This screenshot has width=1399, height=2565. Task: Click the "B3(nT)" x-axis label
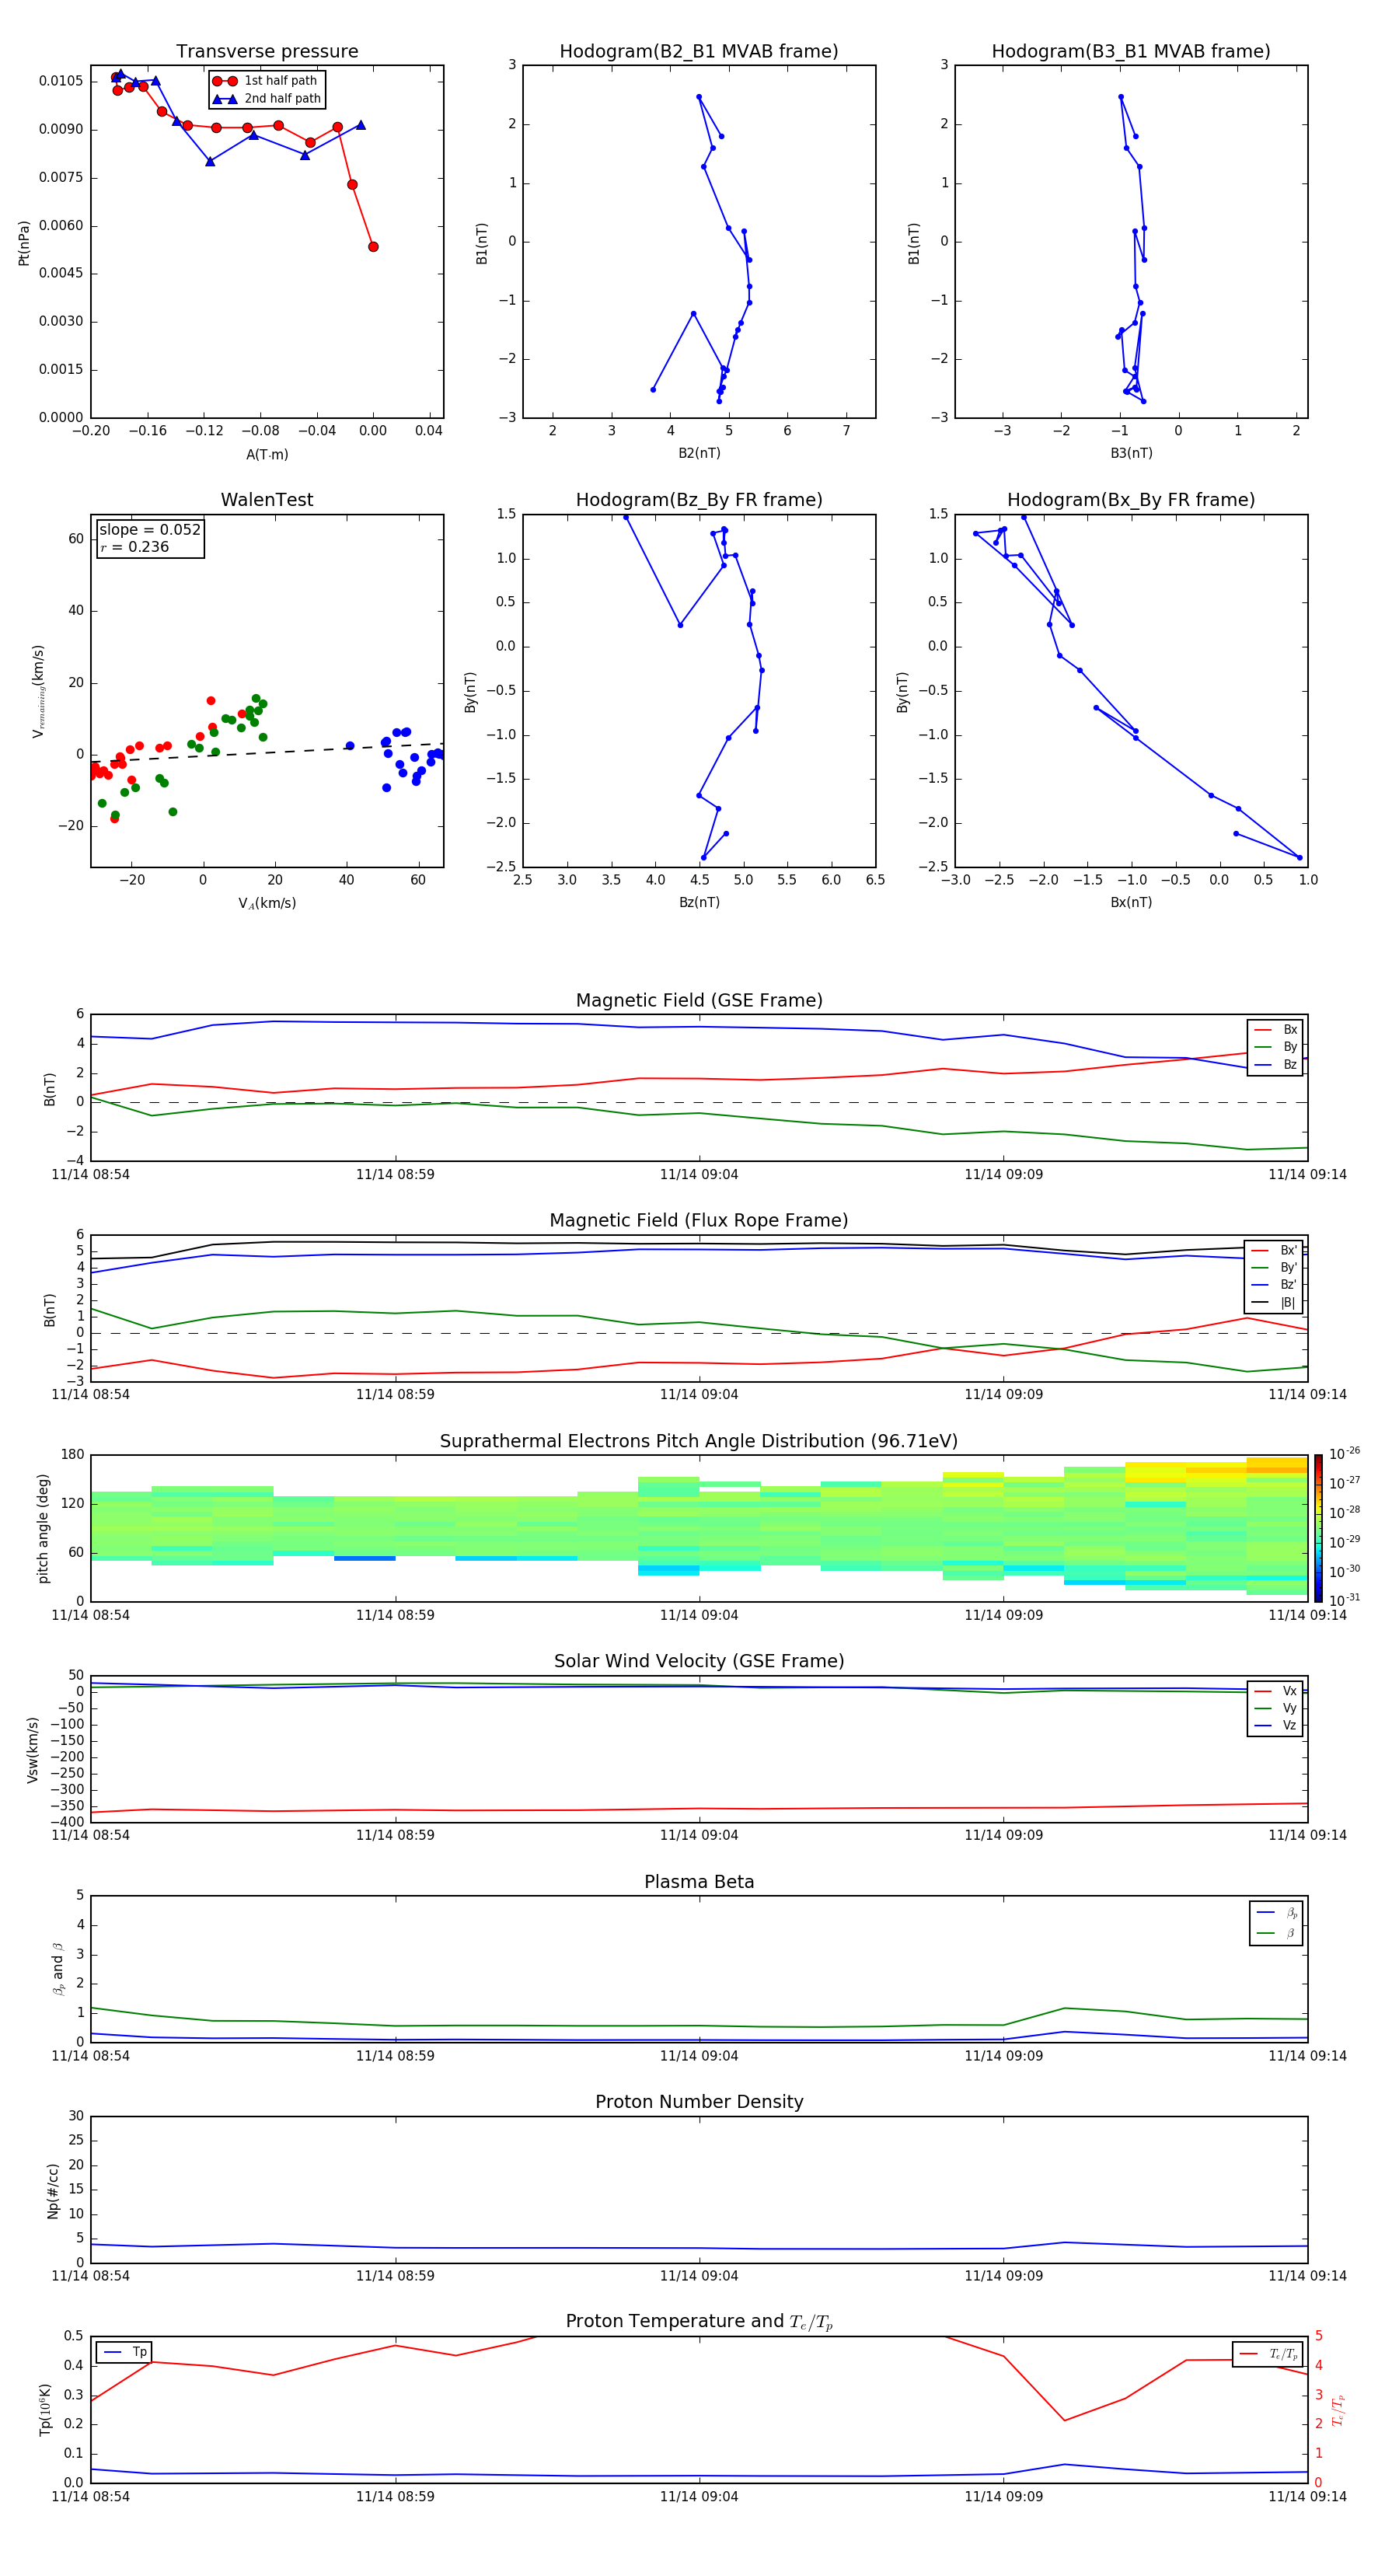pyautogui.click(x=1131, y=453)
